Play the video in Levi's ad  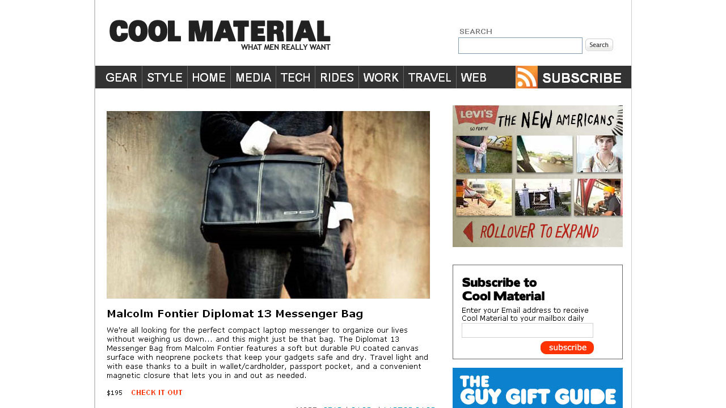(x=543, y=197)
